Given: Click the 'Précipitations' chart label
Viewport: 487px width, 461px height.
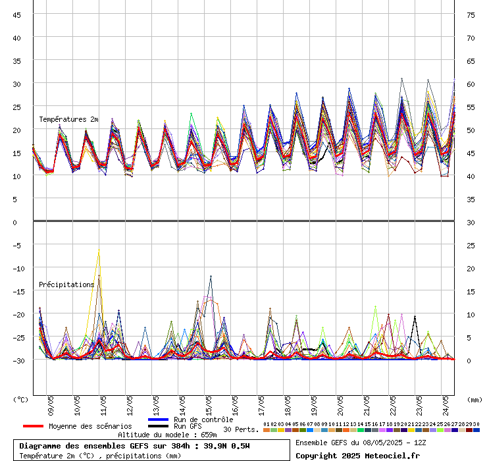Looking at the screenshot, I should click(66, 285).
